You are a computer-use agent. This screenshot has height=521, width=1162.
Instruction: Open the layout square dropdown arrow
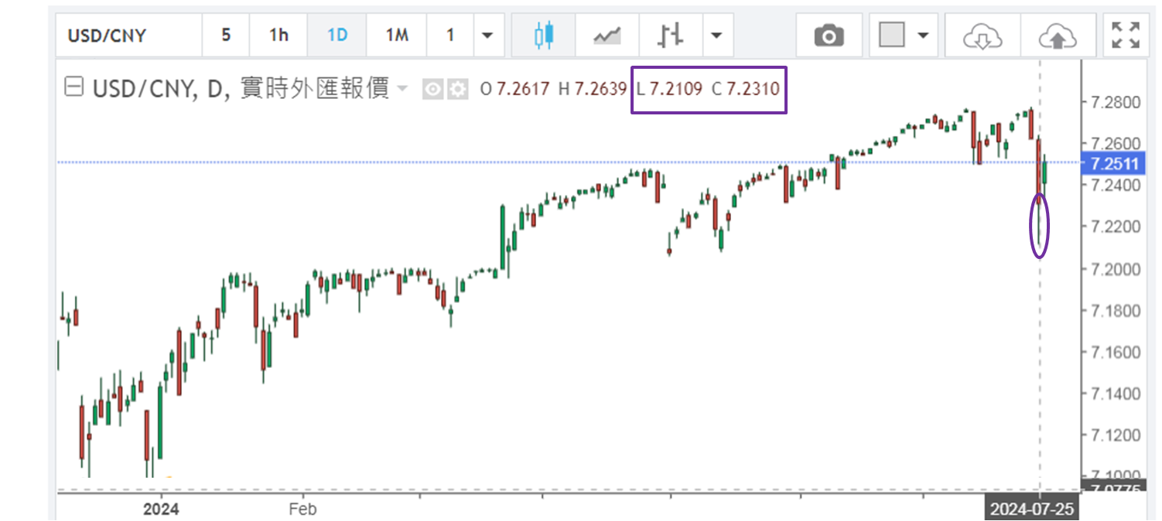point(922,36)
